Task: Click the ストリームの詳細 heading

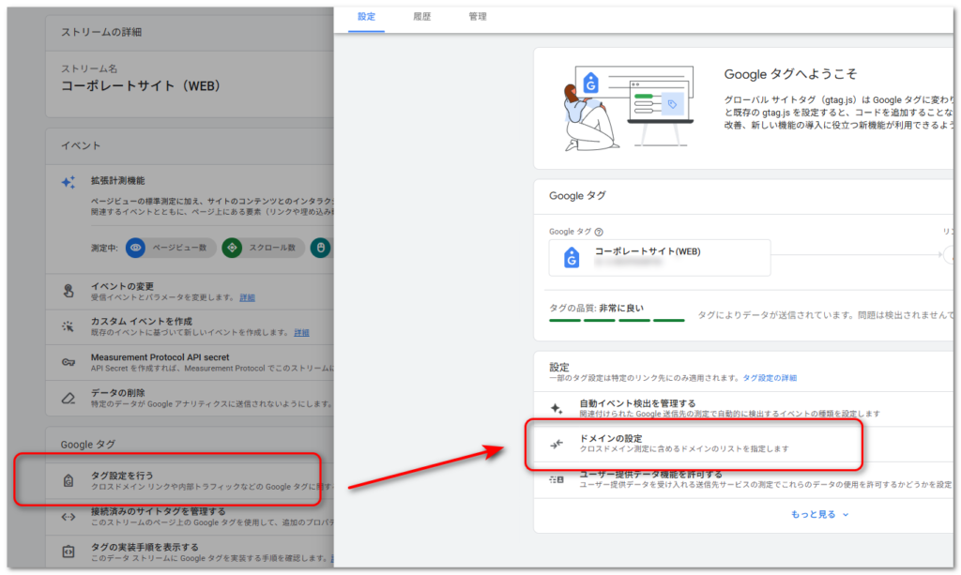Action: click(101, 32)
